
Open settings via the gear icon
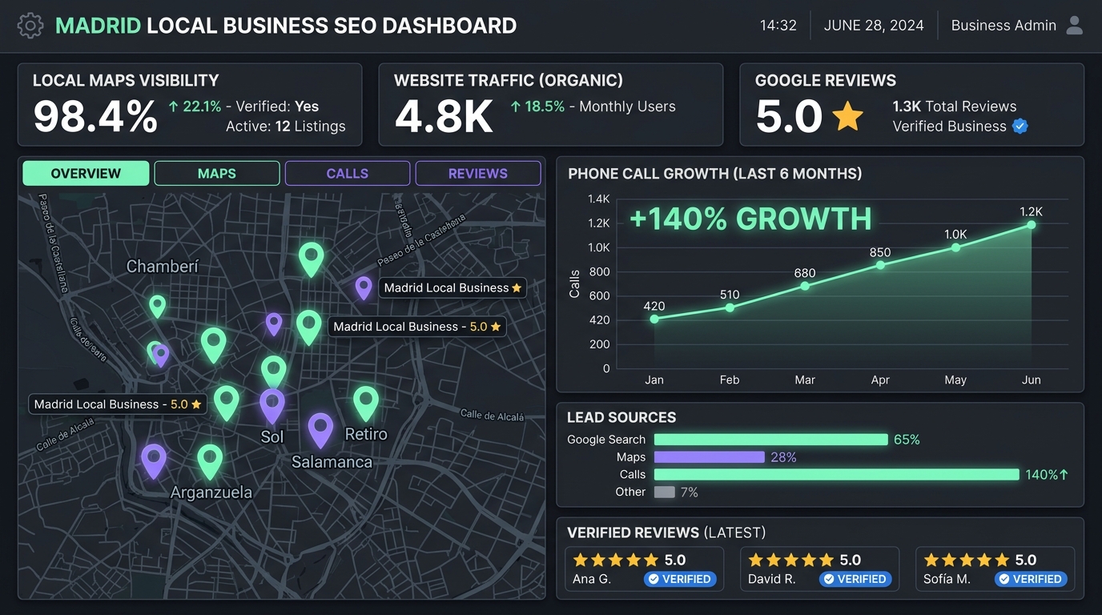pos(30,26)
